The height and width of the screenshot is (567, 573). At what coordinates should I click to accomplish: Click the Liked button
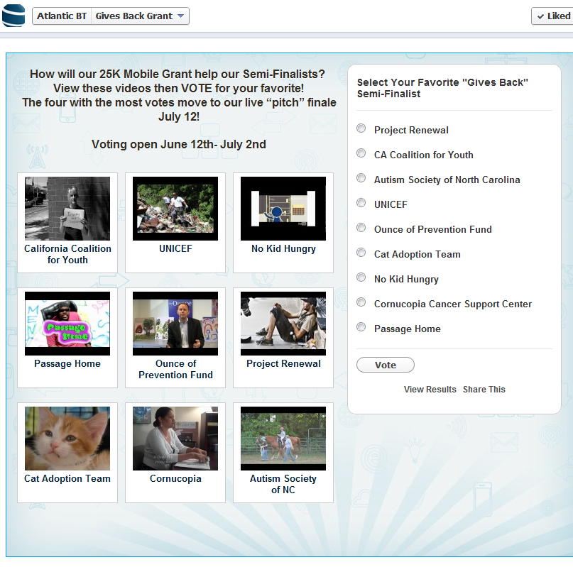click(x=552, y=16)
